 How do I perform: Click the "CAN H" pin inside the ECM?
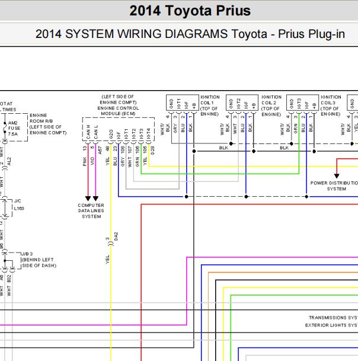coord(88,132)
